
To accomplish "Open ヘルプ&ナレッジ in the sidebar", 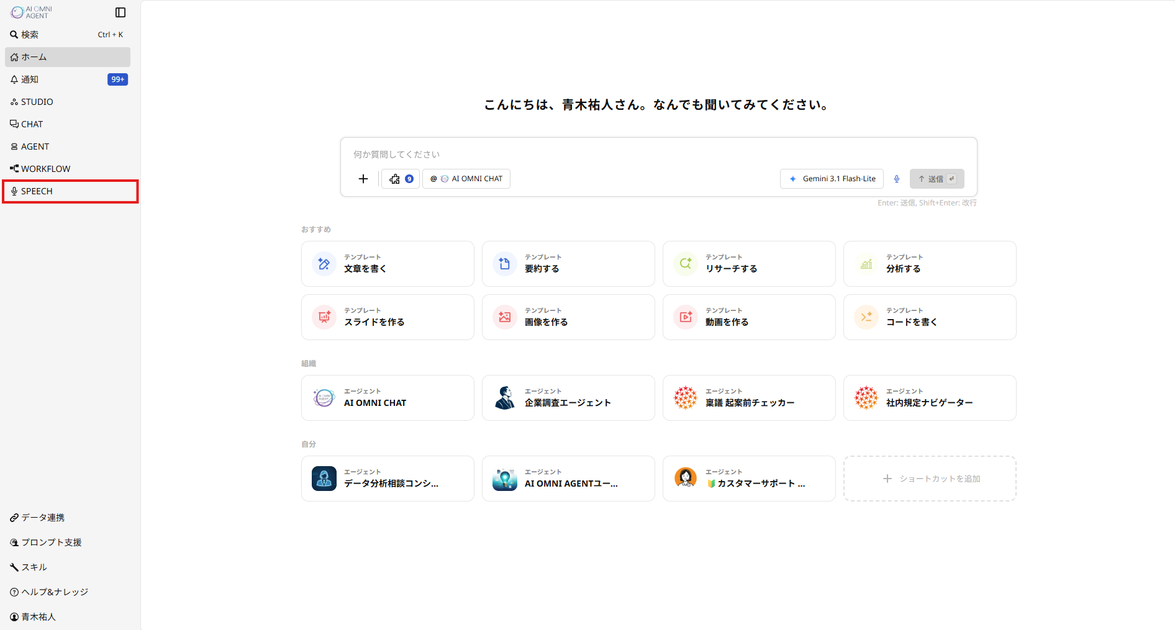I will pyautogui.click(x=68, y=592).
